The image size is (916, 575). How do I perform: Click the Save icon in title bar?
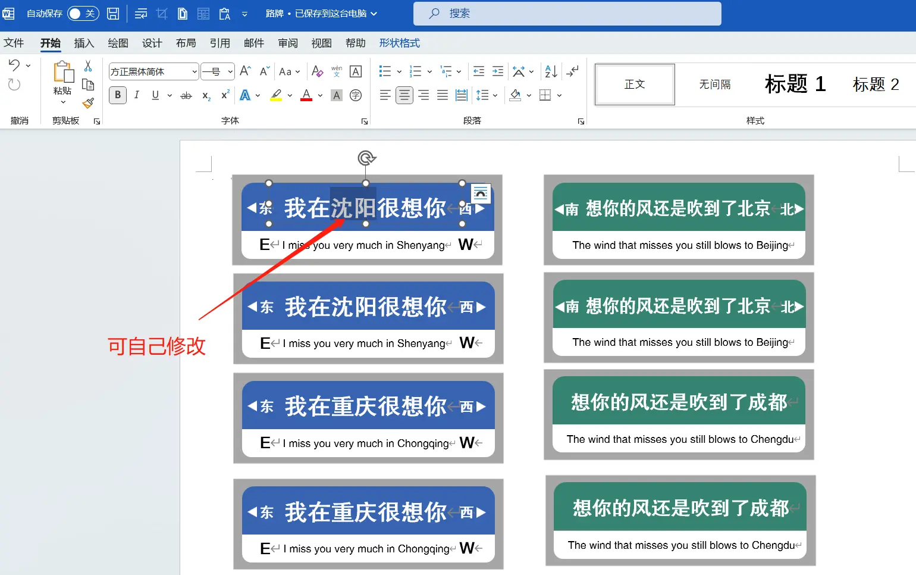pos(113,14)
